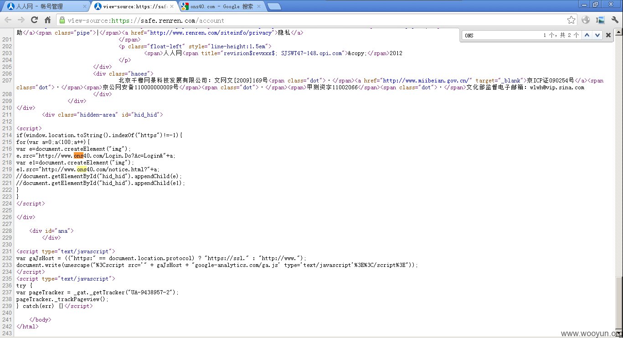Viewport: 623px width, 338px height.
Task: Open the browser home page icon
Action: 47,20
